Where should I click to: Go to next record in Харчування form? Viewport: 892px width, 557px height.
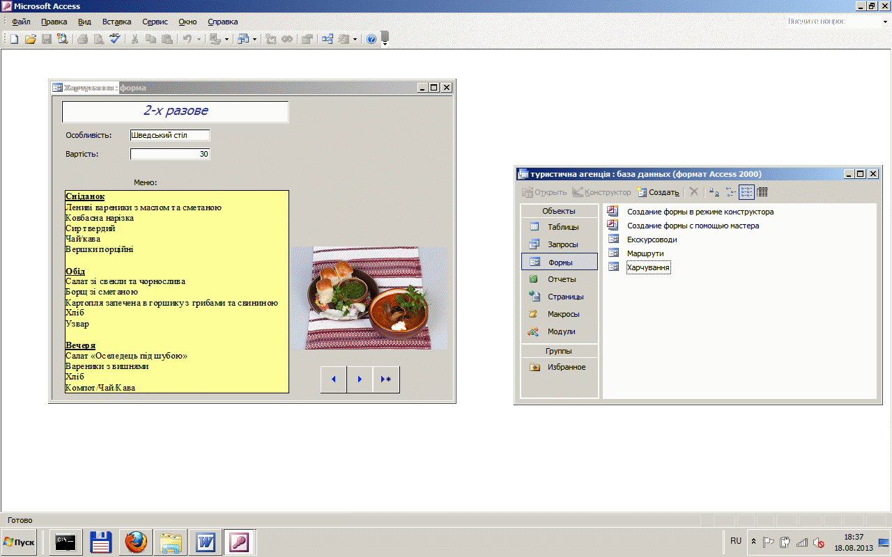360,379
